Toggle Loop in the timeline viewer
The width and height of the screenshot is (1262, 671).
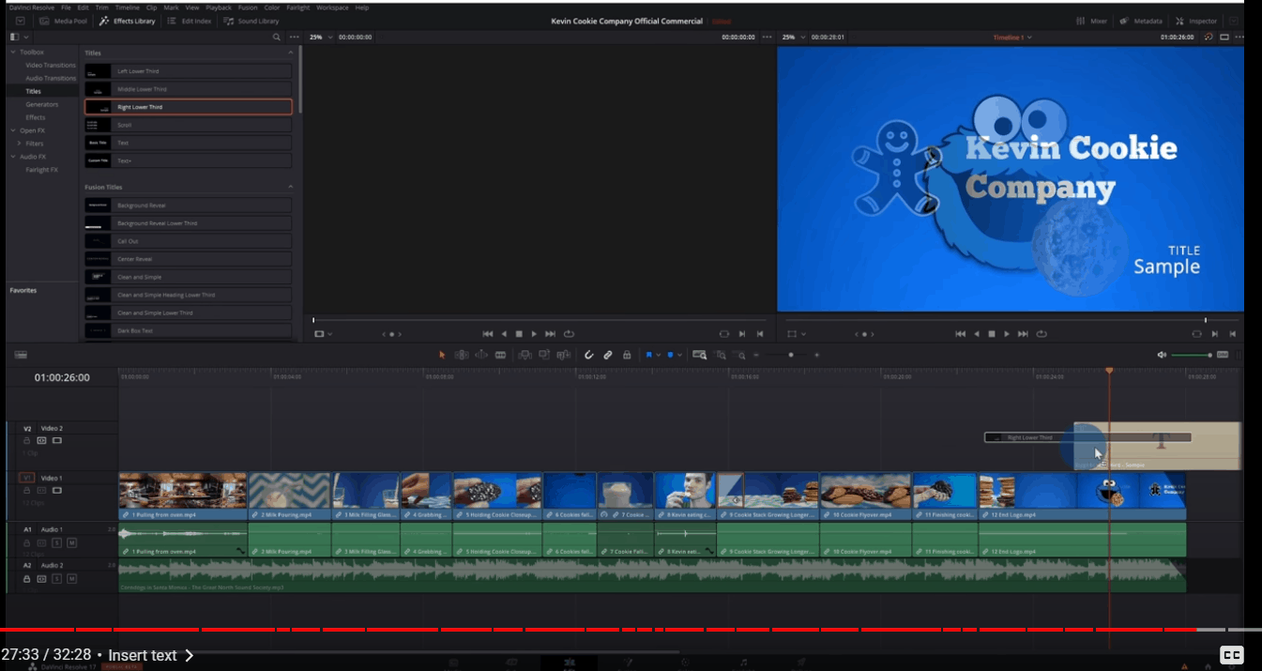pos(1042,334)
